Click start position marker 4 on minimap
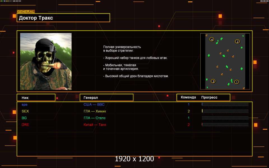This screenshot has height=168, width=269. pos(212,39)
